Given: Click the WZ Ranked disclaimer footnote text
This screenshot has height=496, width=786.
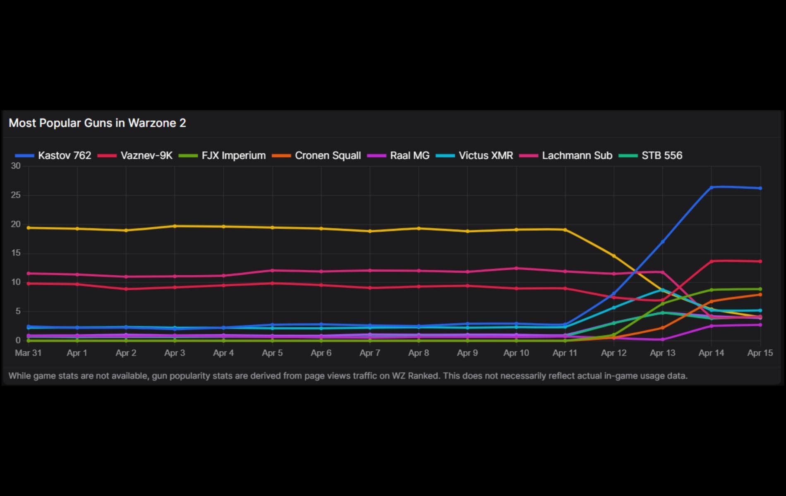Looking at the screenshot, I should coord(347,376).
